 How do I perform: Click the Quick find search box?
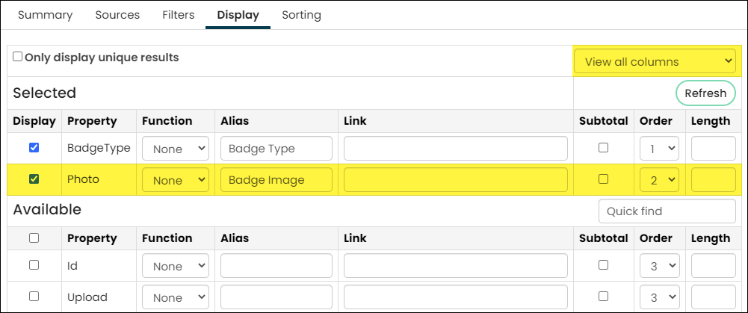(667, 211)
